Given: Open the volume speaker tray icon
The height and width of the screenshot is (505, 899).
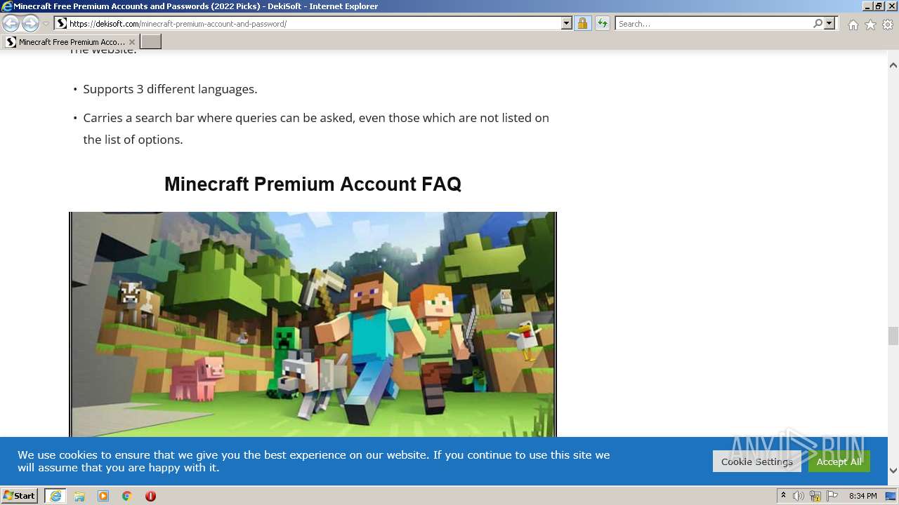Looking at the screenshot, I should (799, 496).
